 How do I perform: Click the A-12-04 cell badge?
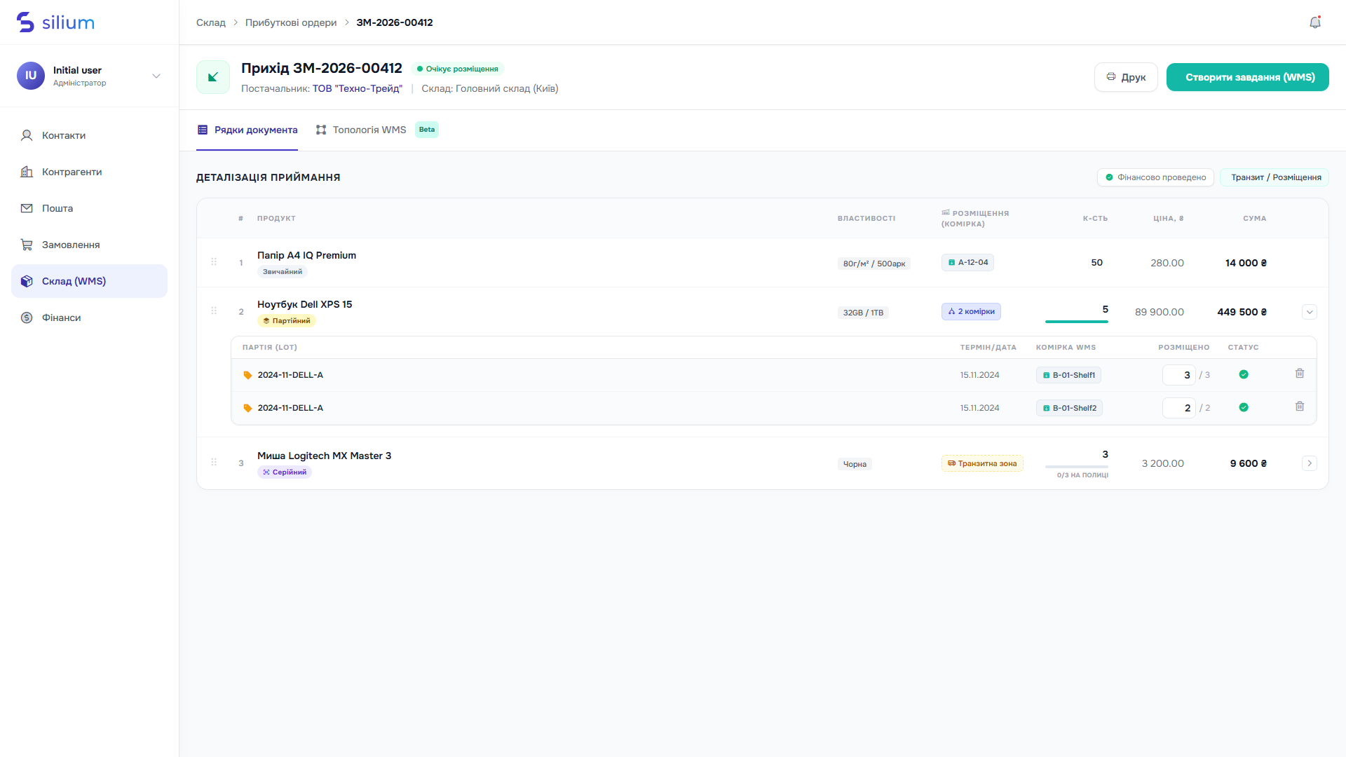click(x=967, y=262)
